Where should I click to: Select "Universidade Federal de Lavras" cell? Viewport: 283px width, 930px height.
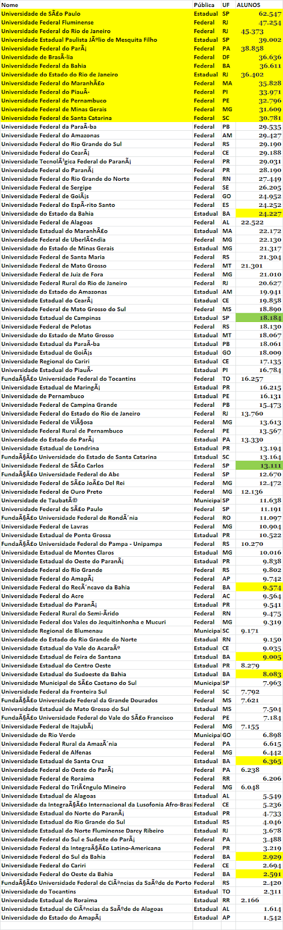coord(45,527)
